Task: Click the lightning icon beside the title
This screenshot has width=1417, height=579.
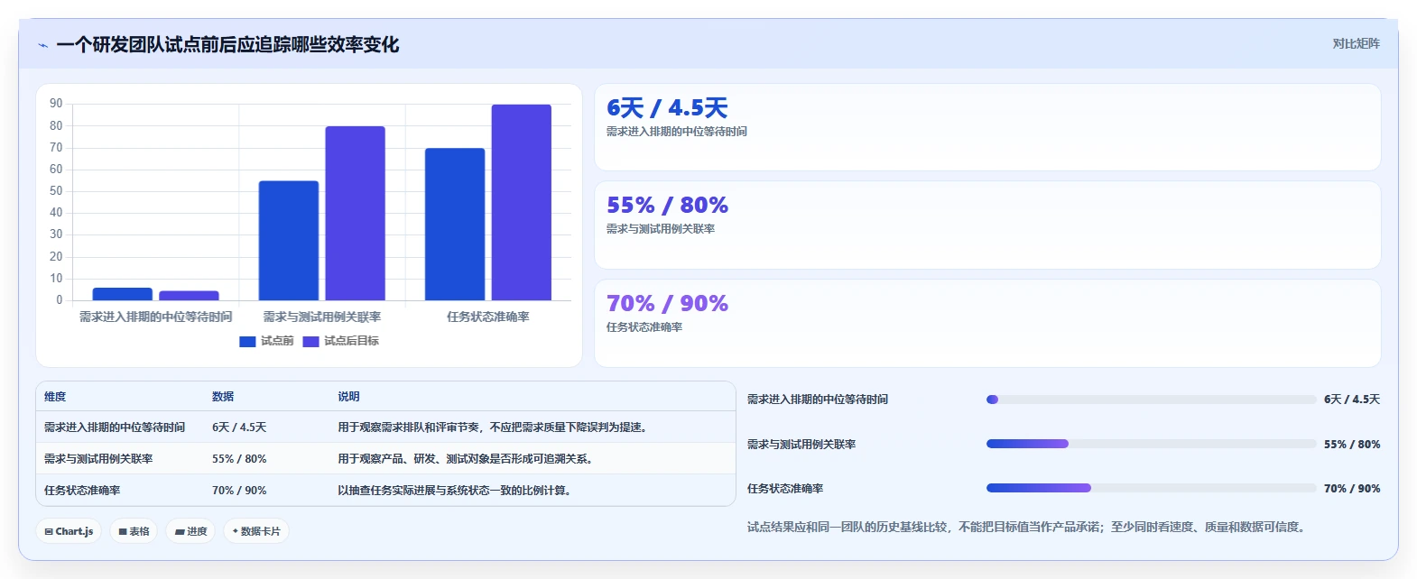Action: (x=42, y=45)
